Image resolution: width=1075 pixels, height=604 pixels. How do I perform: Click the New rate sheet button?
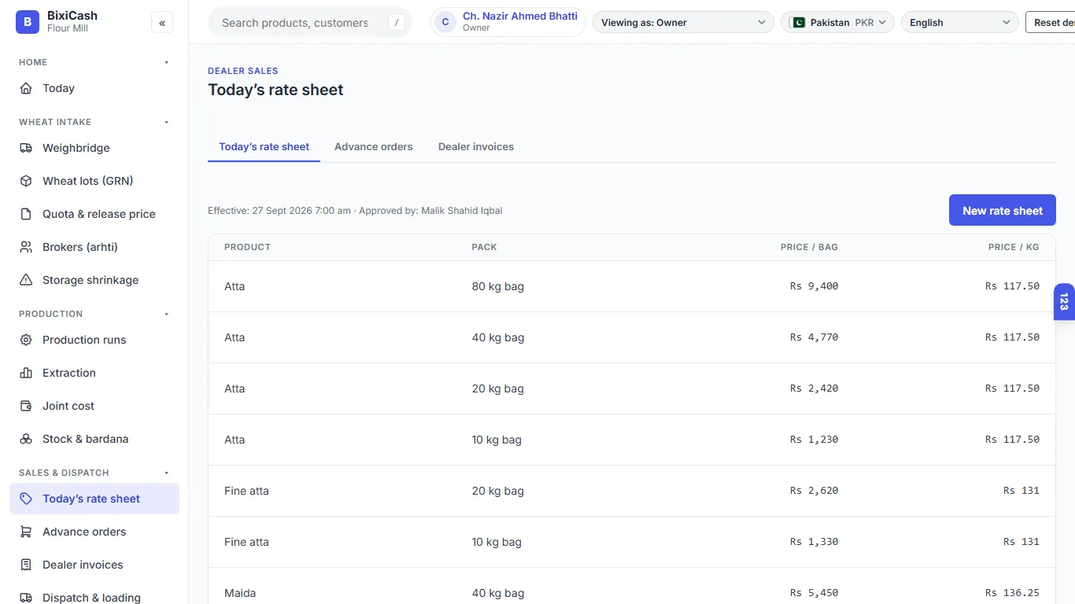tap(1003, 211)
